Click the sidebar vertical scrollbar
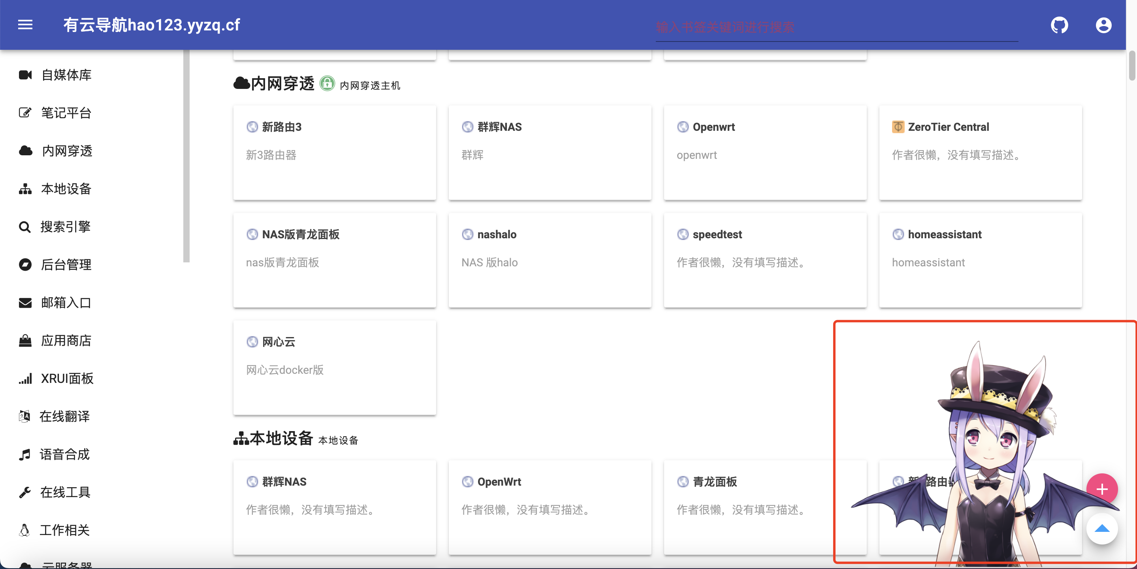 coord(186,156)
